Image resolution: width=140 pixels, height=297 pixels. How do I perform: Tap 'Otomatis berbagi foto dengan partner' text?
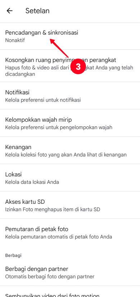click(x=50, y=276)
